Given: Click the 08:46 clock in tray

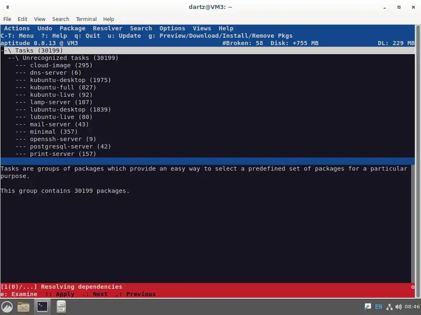Looking at the screenshot, I should (412, 307).
